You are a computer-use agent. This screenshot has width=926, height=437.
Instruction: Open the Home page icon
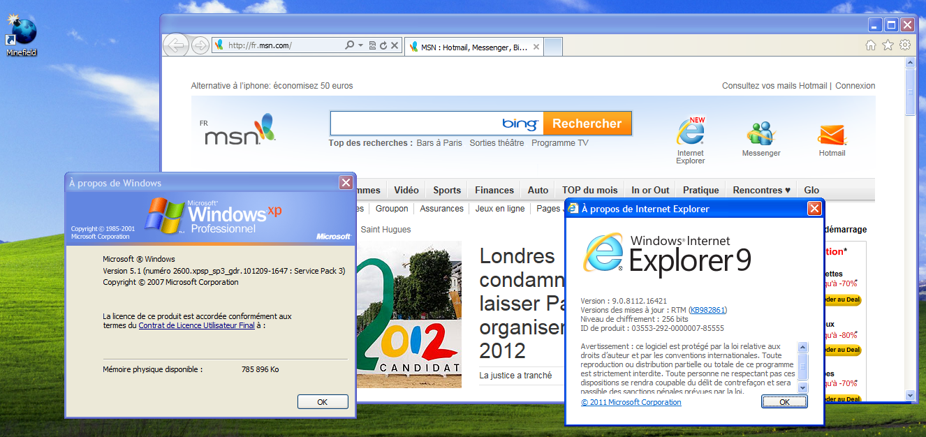(870, 45)
